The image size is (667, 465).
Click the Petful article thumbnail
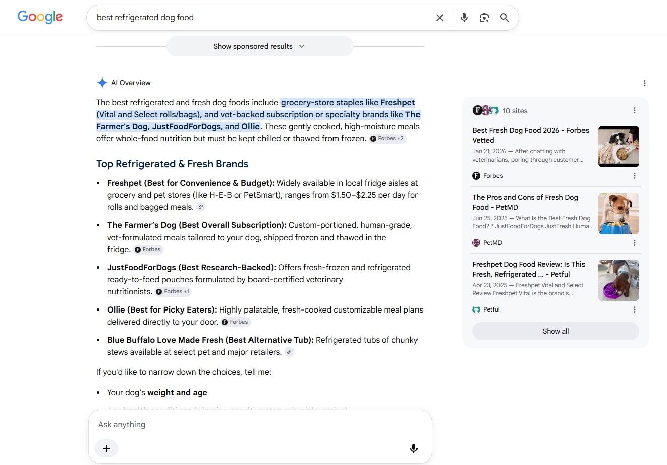619,280
